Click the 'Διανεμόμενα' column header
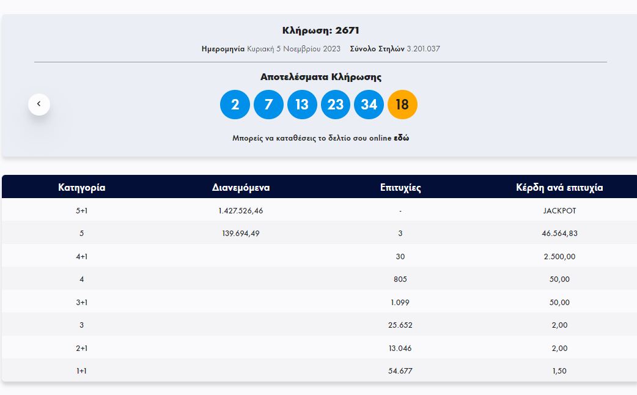The width and height of the screenshot is (637, 395). [241, 188]
